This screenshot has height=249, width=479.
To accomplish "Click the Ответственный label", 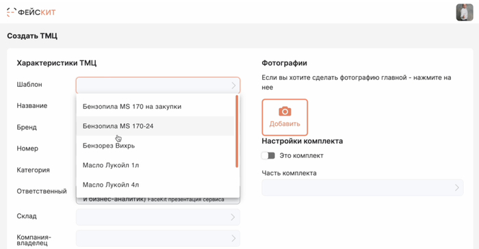I will pos(42,192).
